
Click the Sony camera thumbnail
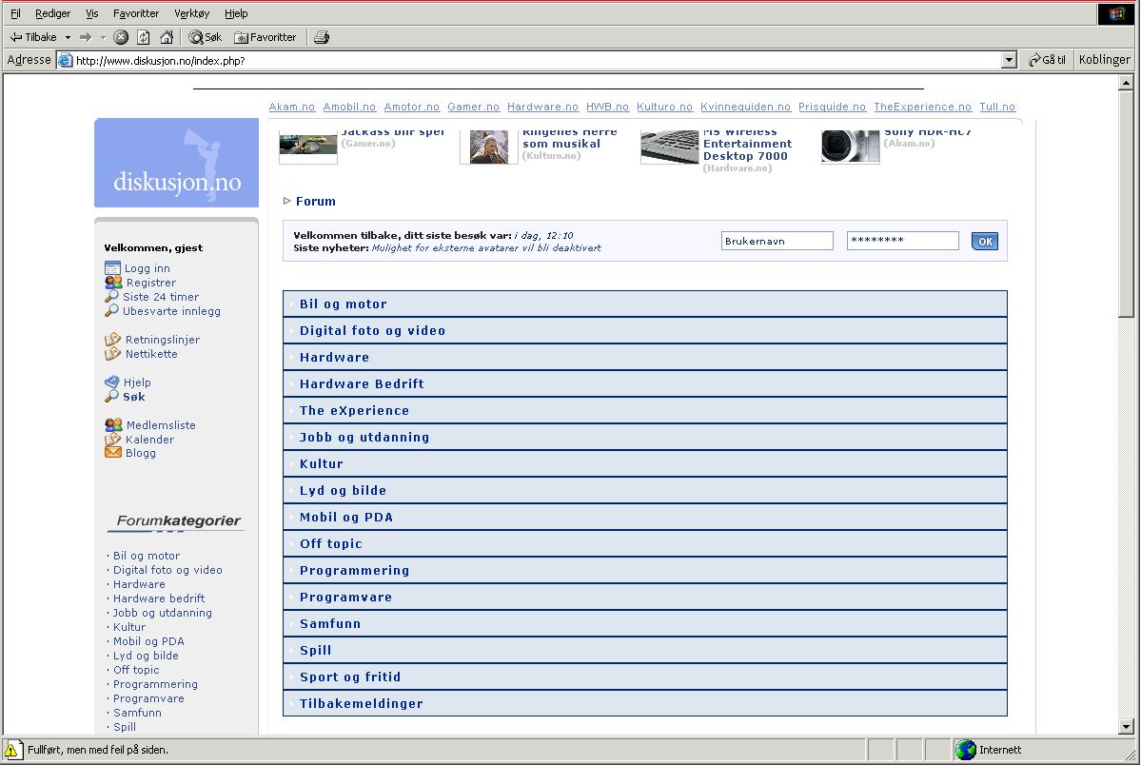click(x=850, y=147)
